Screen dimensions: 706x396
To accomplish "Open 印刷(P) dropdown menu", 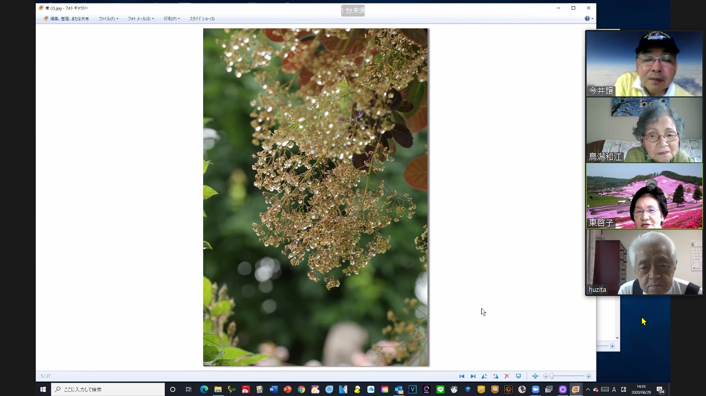I will click(x=172, y=19).
